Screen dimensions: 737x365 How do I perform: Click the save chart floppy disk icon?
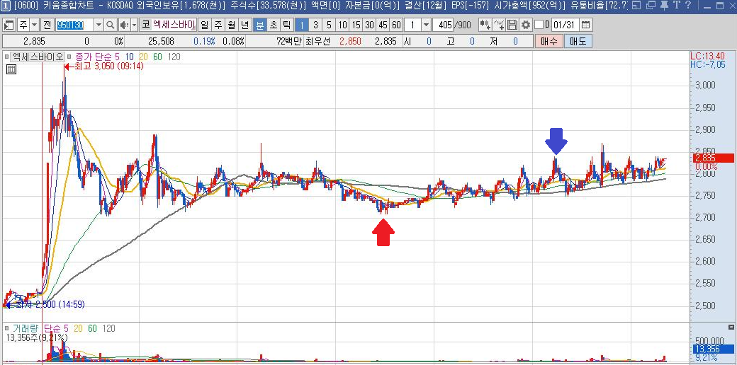point(513,25)
